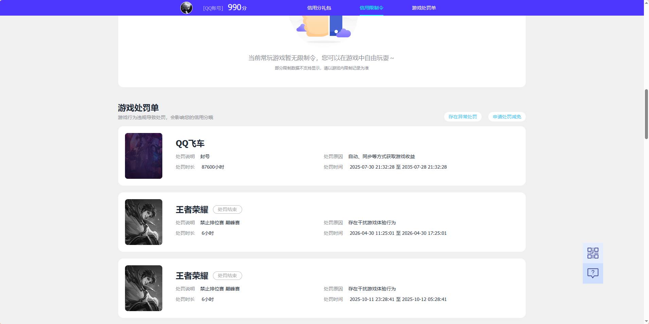
Task: Click the 2025-10-11 23:28:41 penalty time range
Action: tap(398, 299)
